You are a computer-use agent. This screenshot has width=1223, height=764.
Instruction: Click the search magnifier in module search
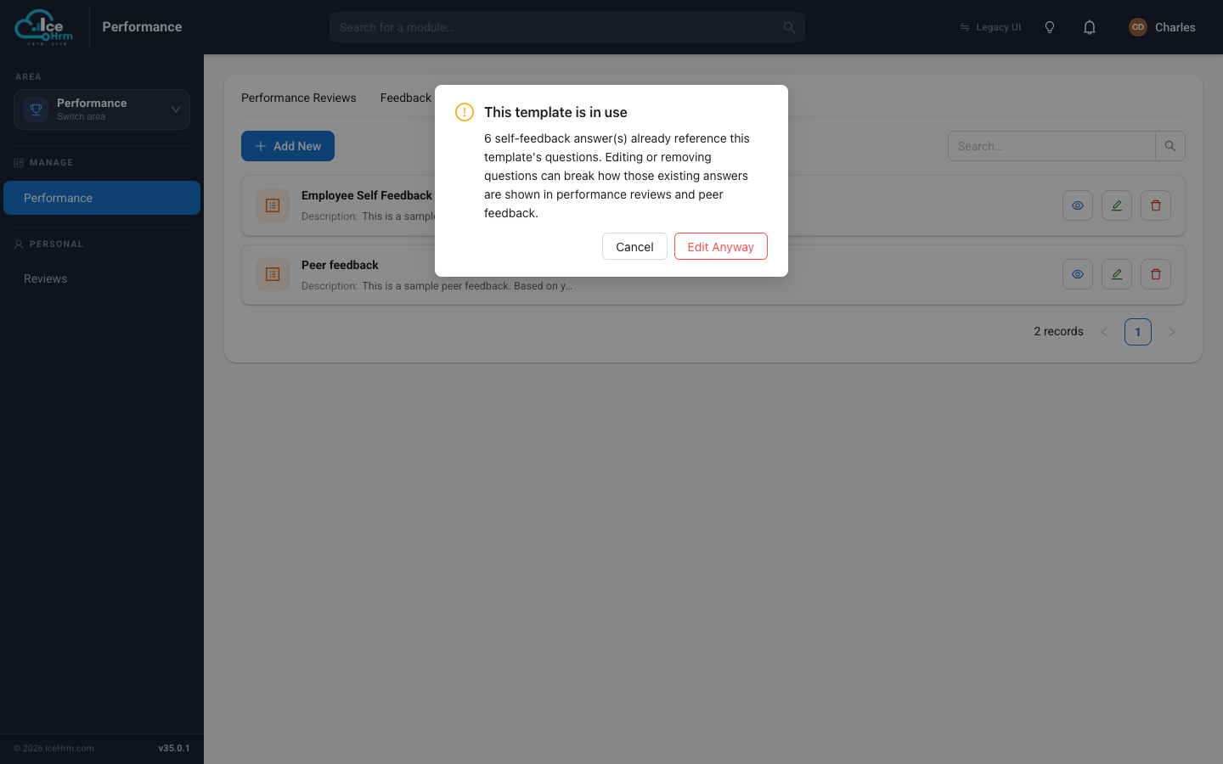coord(789,27)
